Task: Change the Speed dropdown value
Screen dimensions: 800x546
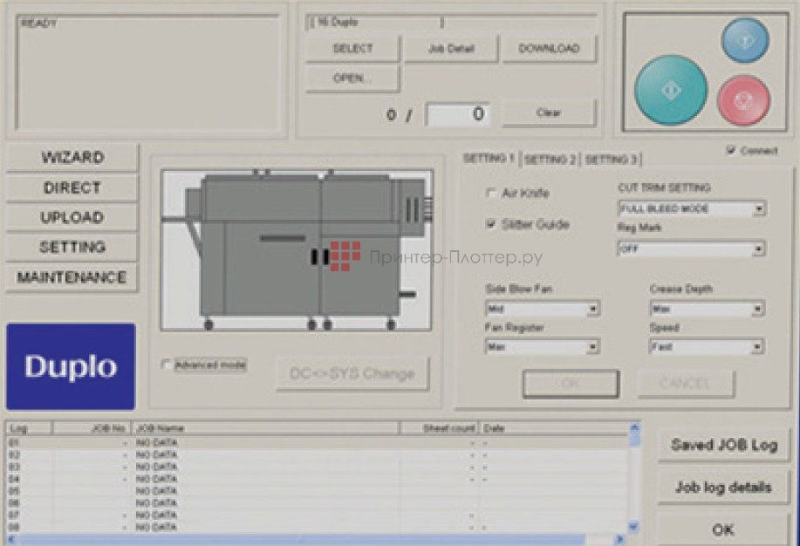Action: click(757, 347)
